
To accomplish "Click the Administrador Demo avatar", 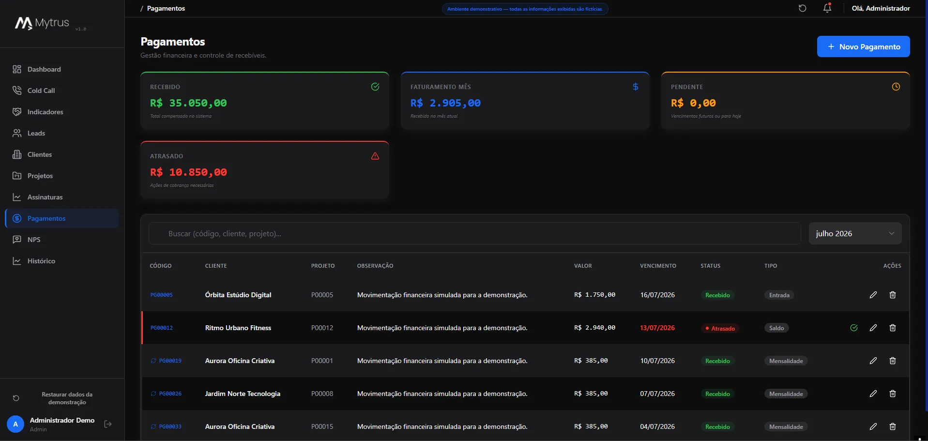I will tap(15, 424).
